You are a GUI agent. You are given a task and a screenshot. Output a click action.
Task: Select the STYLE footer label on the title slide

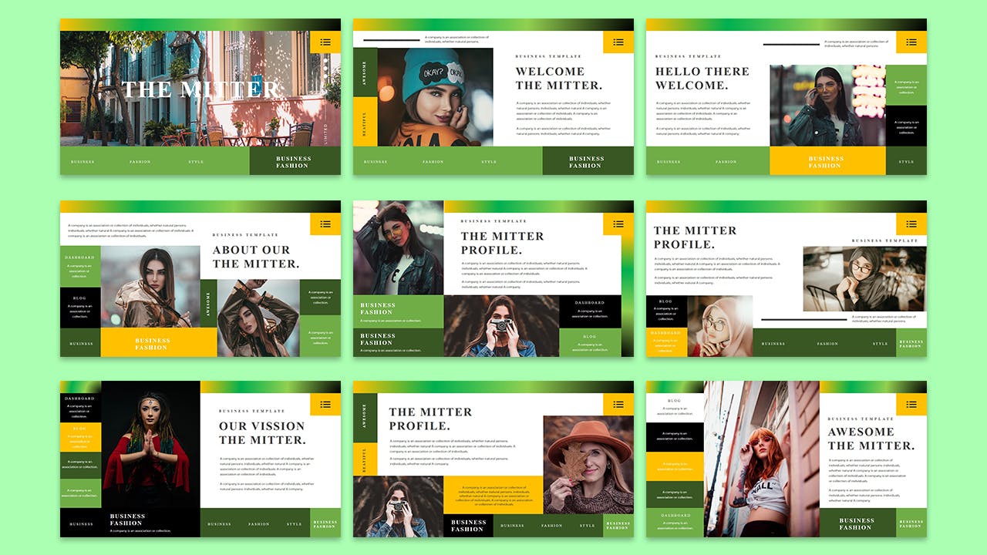pyautogui.click(x=196, y=162)
